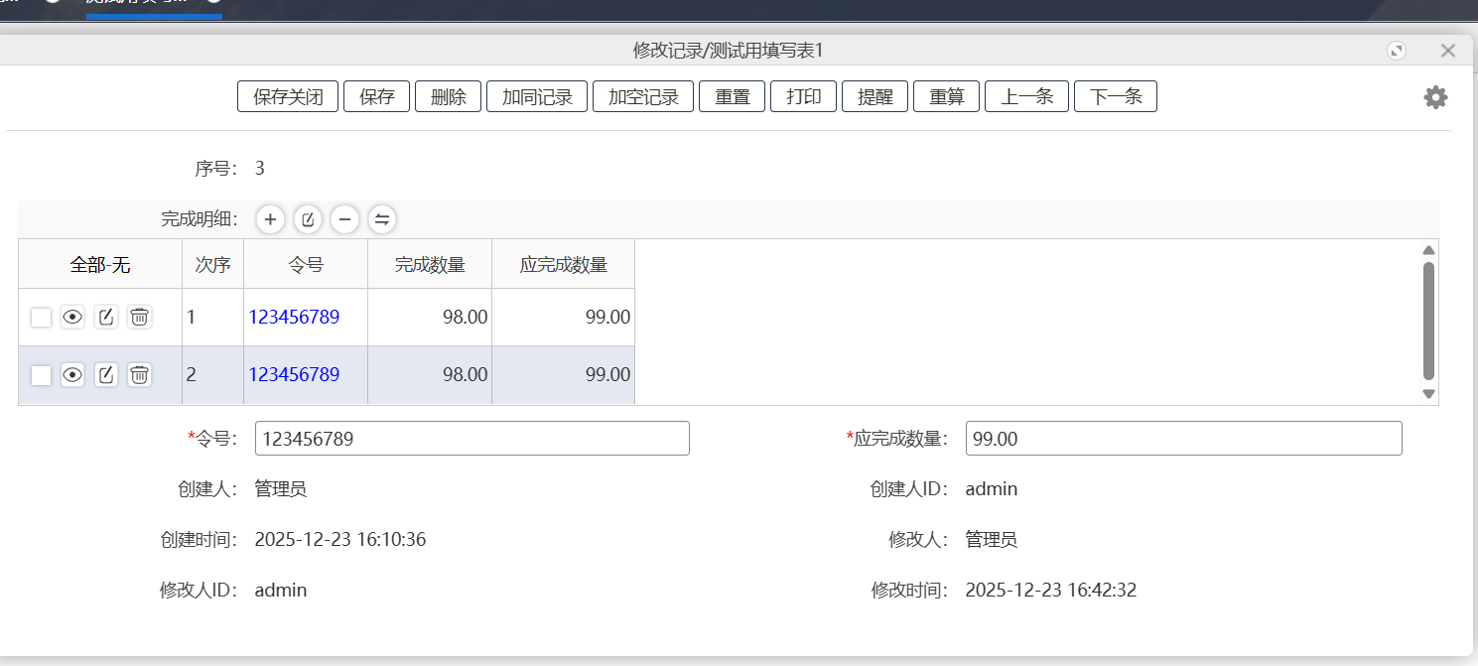Go to next record with 下一条

(x=1115, y=96)
